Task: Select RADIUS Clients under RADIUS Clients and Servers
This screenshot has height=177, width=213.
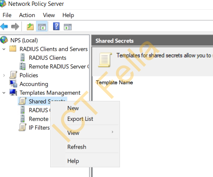Action: click(x=48, y=58)
